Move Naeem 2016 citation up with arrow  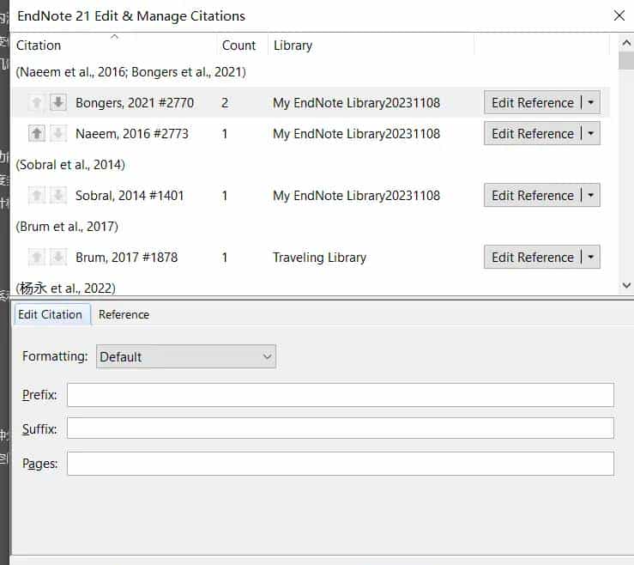pos(37,134)
